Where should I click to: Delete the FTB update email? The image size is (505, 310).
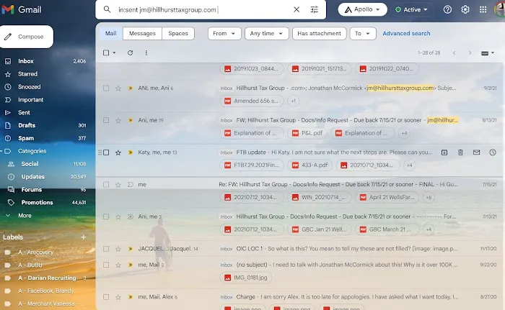[x=460, y=152]
